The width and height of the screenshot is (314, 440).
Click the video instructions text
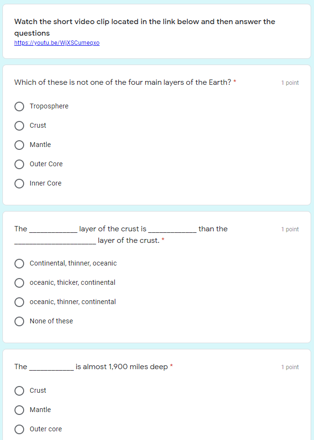point(145,27)
